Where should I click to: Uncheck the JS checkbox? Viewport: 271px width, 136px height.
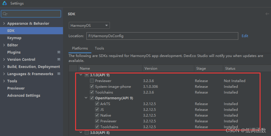(97, 110)
